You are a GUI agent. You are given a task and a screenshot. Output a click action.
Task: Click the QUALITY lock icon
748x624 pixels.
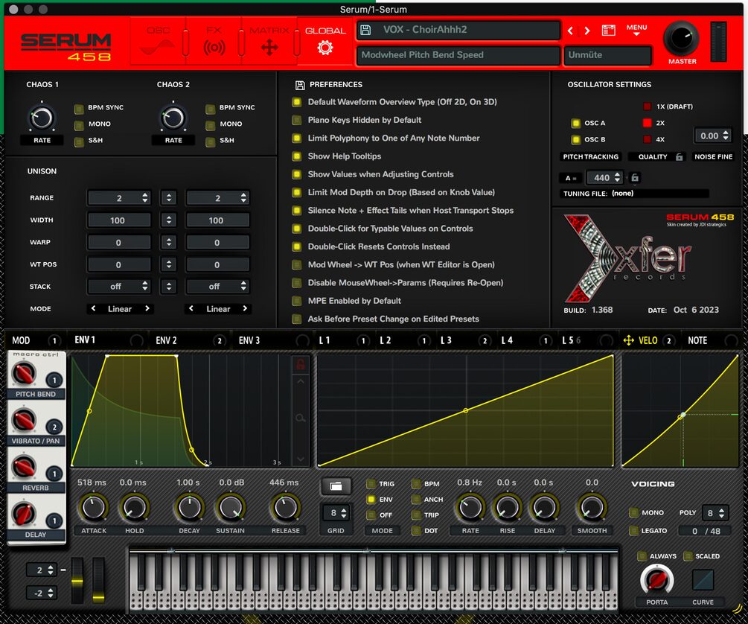click(x=680, y=156)
